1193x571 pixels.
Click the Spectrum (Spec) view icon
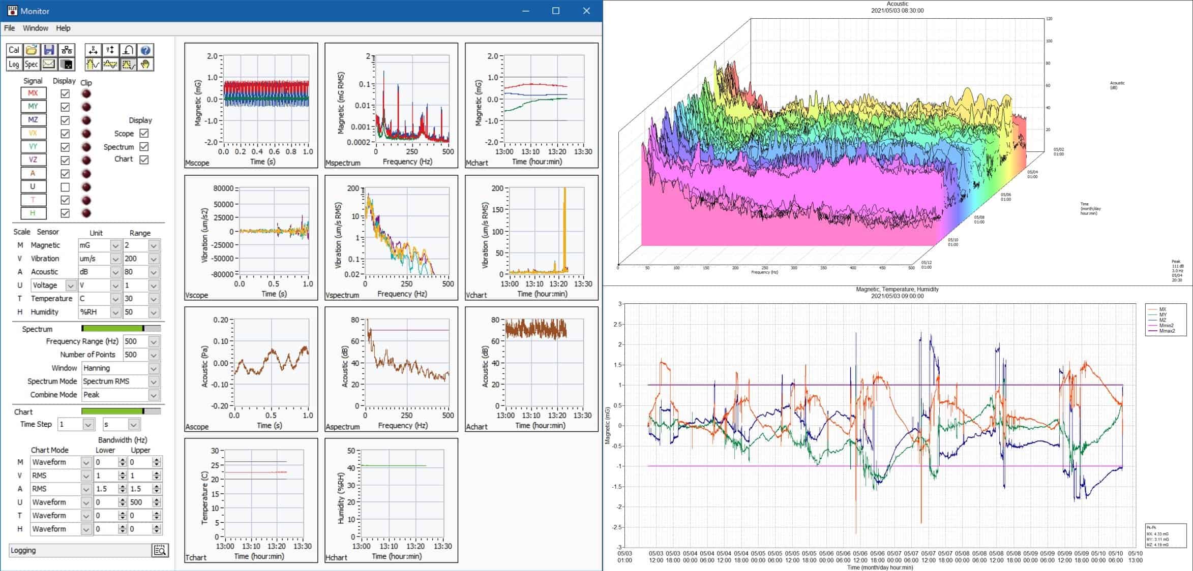click(x=29, y=62)
